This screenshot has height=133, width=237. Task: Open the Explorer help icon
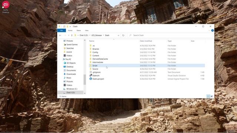212,30
